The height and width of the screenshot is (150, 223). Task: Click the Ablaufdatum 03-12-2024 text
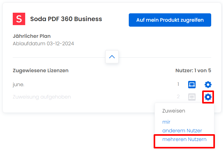pyautogui.click(x=43, y=43)
